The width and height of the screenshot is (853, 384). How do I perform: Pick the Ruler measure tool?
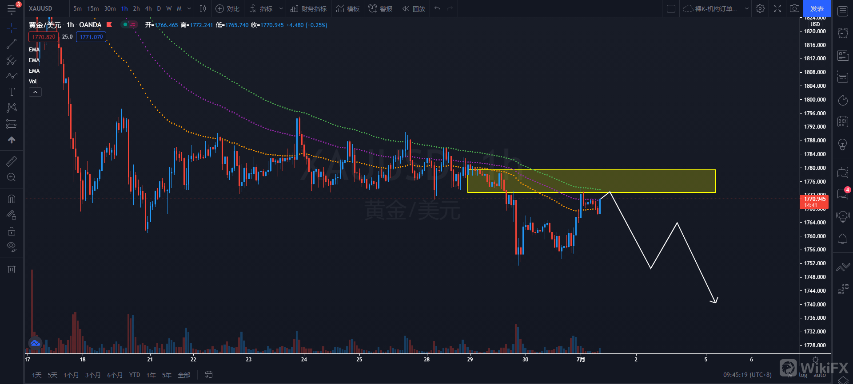point(12,161)
